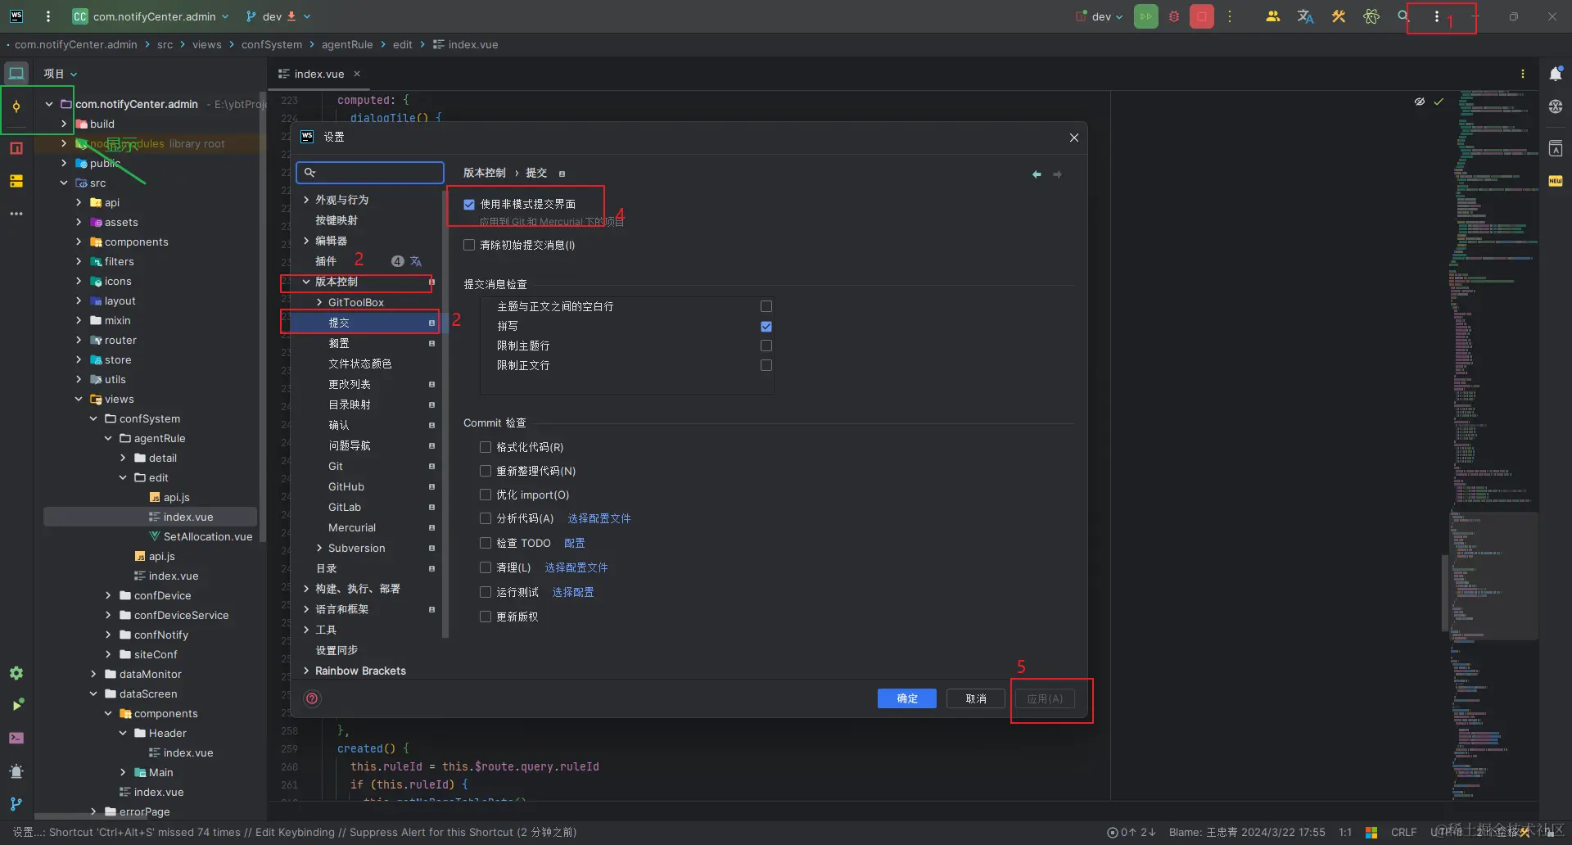Click the 确定 button
The height and width of the screenshot is (845, 1572).
[907, 698]
